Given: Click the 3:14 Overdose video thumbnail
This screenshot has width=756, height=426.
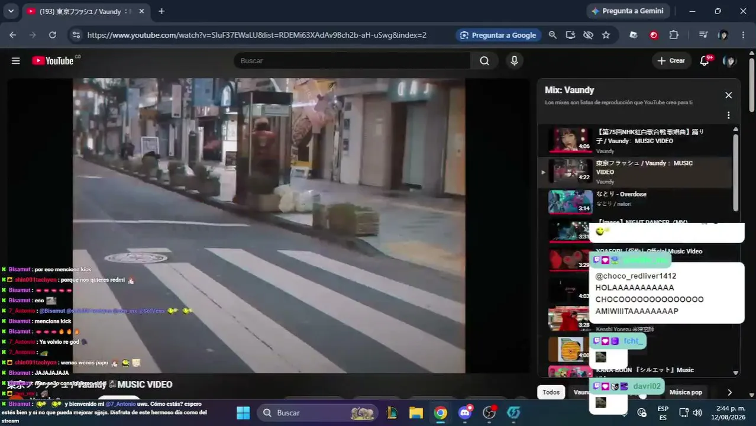Looking at the screenshot, I should coord(570,201).
